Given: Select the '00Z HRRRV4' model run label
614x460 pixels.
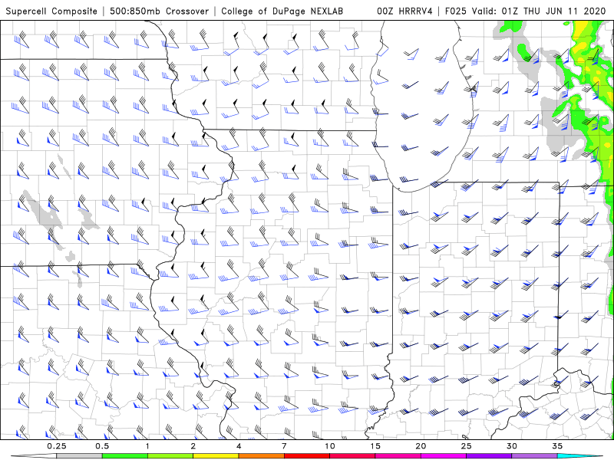Looking at the screenshot, I should point(404,11).
